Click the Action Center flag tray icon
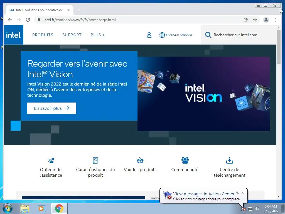The image size is (285, 214). click(244, 209)
